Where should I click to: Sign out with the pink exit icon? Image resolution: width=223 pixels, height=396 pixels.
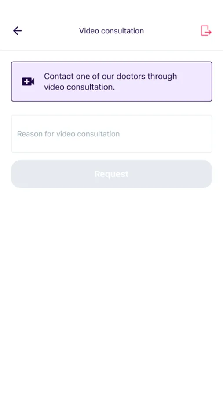tap(206, 31)
